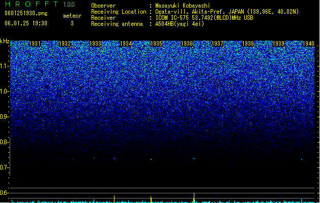Click the 0.7 kHz axis label
This screenshot has width=320, height=203.
tap(5, 167)
